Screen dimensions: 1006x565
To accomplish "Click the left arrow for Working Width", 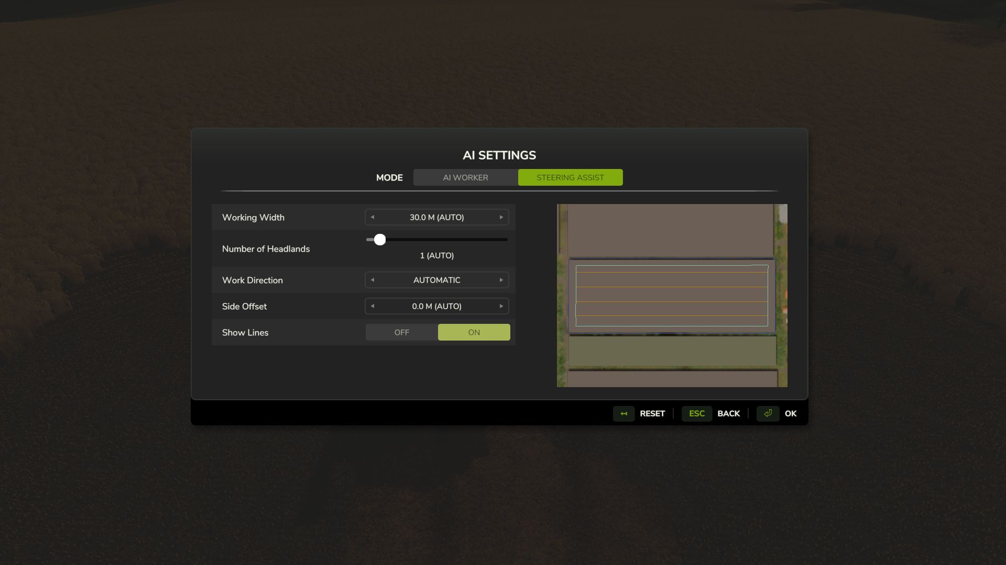I will 373,217.
